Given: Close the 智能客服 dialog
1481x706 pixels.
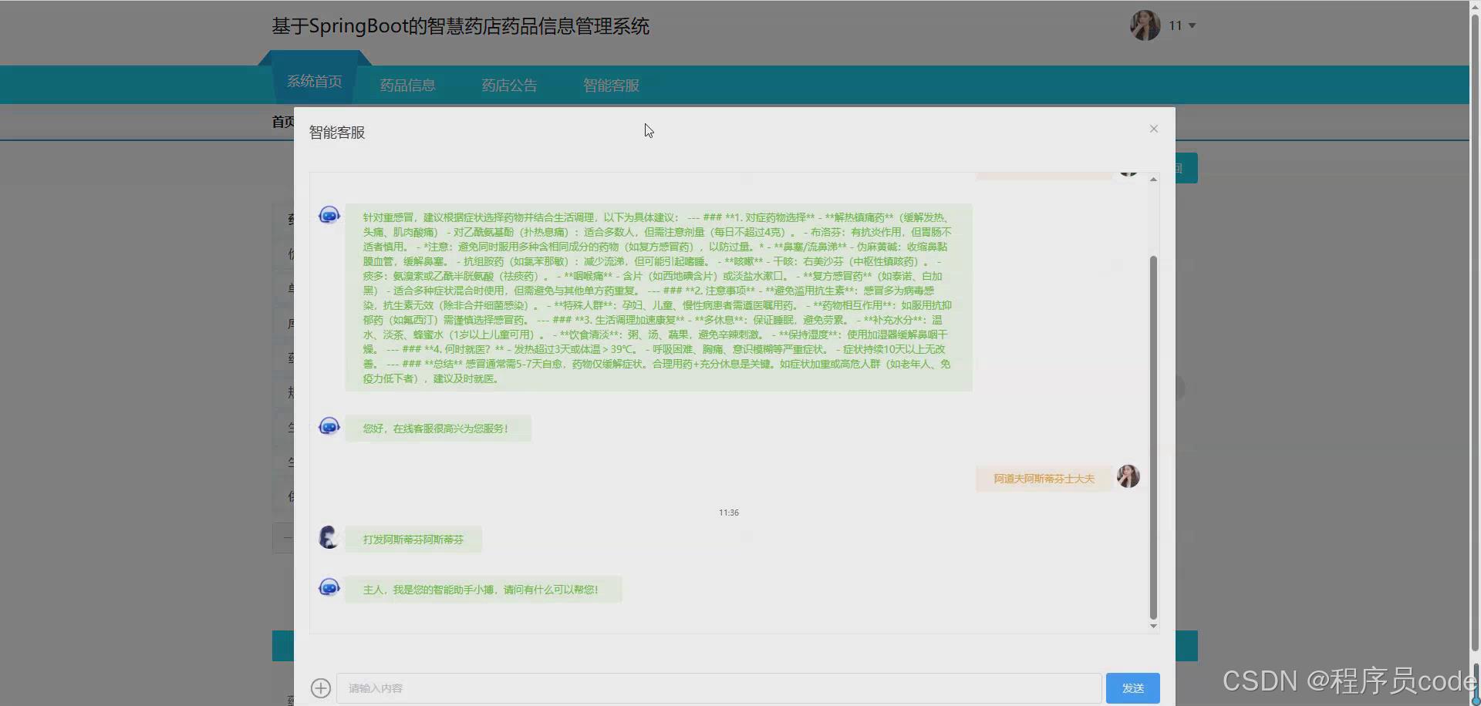Looking at the screenshot, I should tap(1153, 128).
